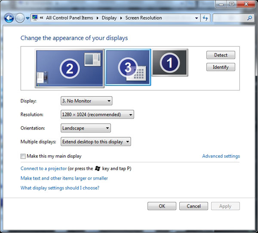Minimize the Screen Resolution window
The image size is (258, 233).
tap(221, 4)
